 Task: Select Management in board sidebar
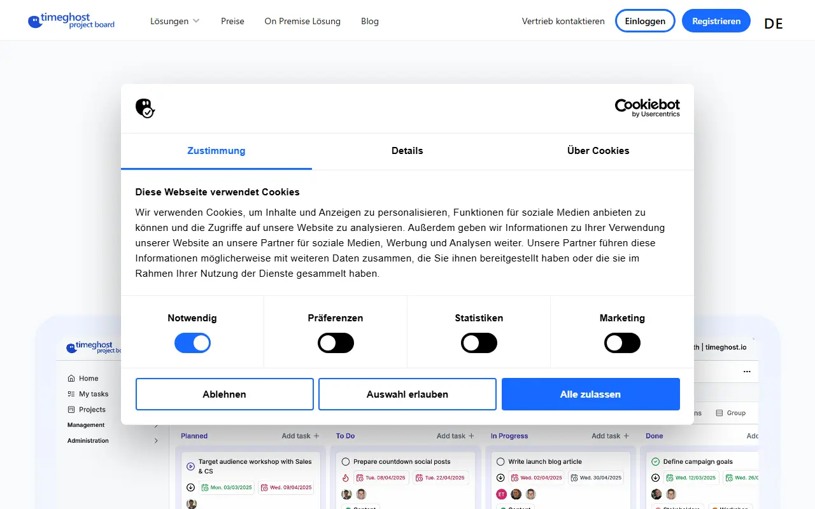pos(86,425)
